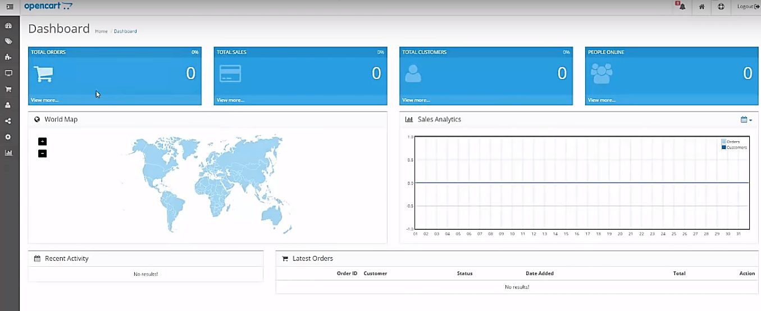Click the Recent Activity heading text

67,258
